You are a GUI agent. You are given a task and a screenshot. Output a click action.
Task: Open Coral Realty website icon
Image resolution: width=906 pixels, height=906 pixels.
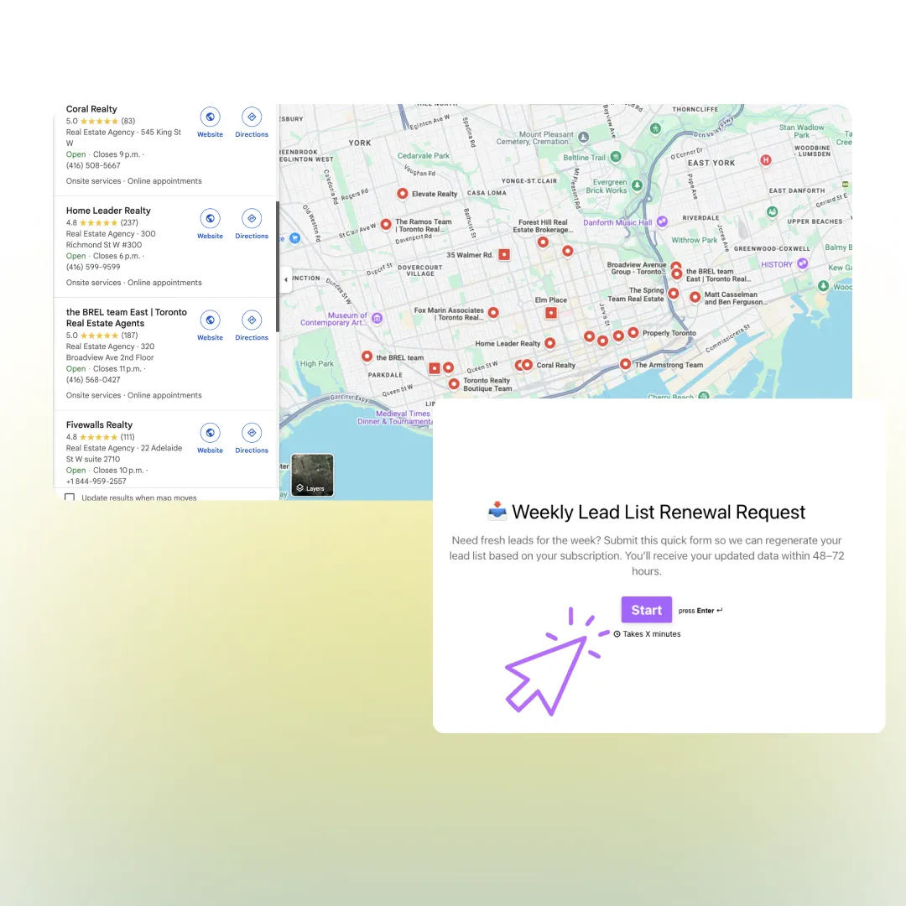click(x=211, y=117)
